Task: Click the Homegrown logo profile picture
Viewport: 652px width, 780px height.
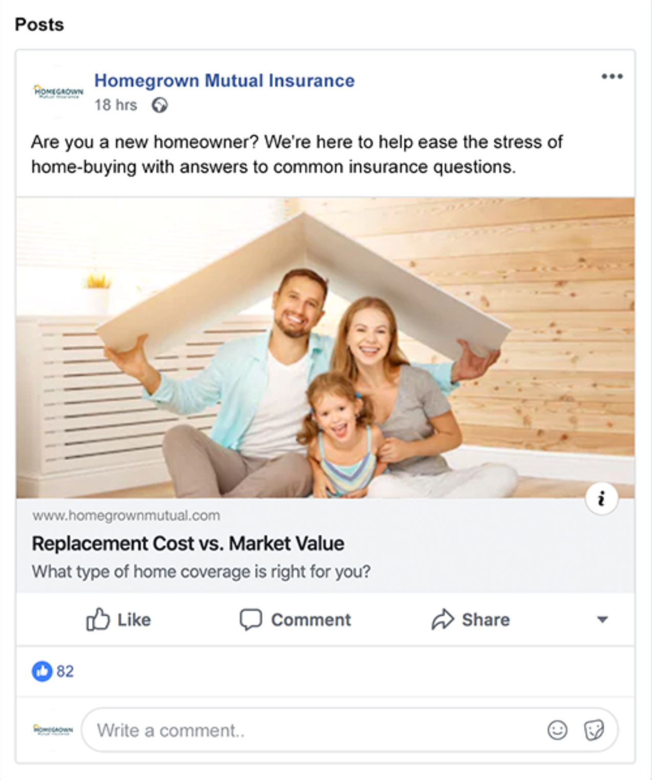Action: 58,92
